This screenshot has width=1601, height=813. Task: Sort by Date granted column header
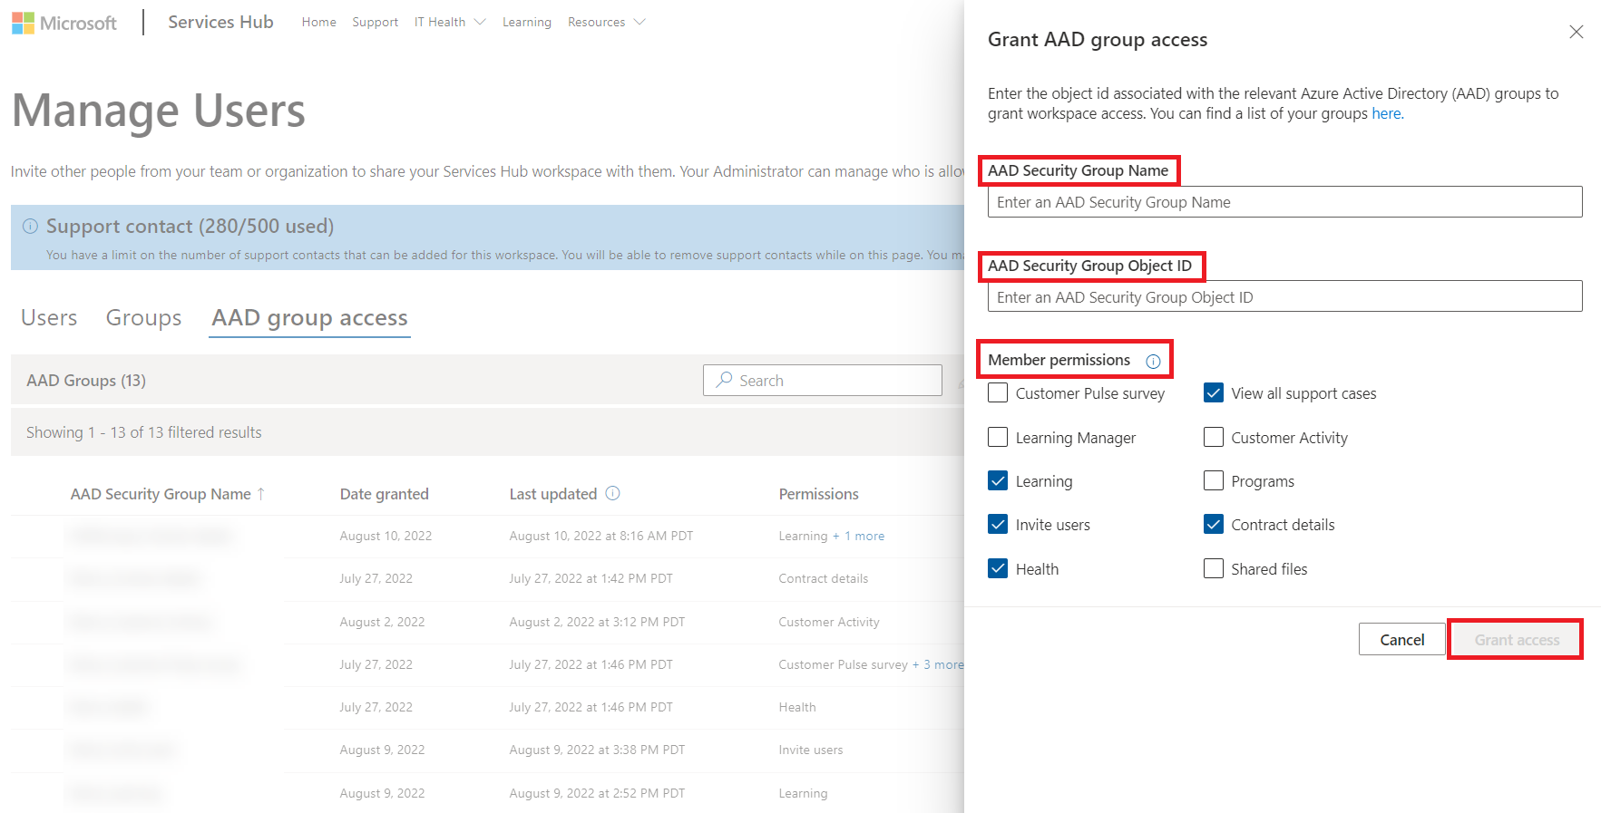point(384,494)
